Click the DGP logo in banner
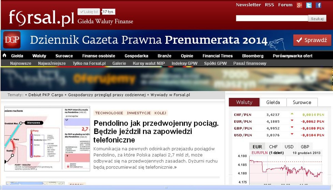This screenshot has height=190, width=333. [12, 40]
